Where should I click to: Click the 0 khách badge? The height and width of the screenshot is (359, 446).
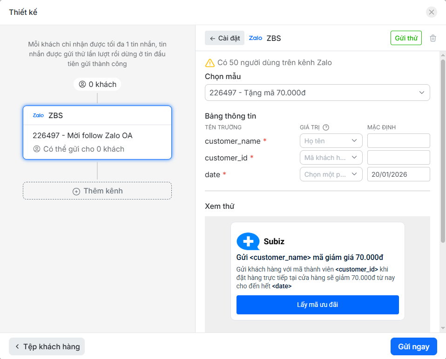[97, 84]
